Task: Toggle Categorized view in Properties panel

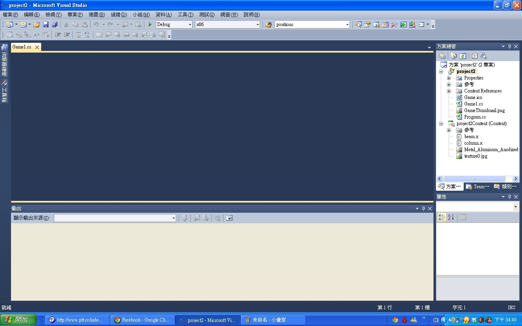Action: (x=442, y=217)
